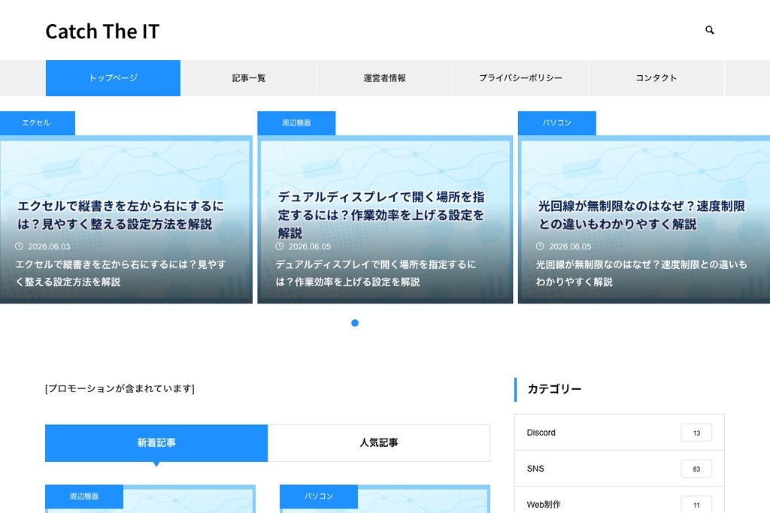Click the clock icon on デュアルディスプレイ card

[280, 246]
